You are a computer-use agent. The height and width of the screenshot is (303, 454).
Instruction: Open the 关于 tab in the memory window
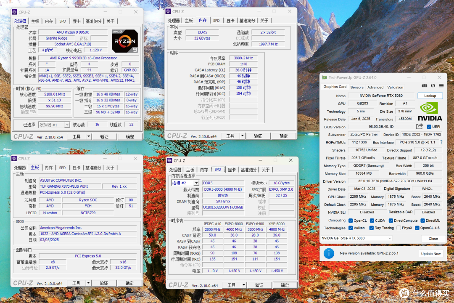tap(264, 21)
